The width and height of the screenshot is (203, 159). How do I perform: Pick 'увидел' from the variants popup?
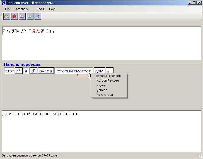(x=102, y=90)
